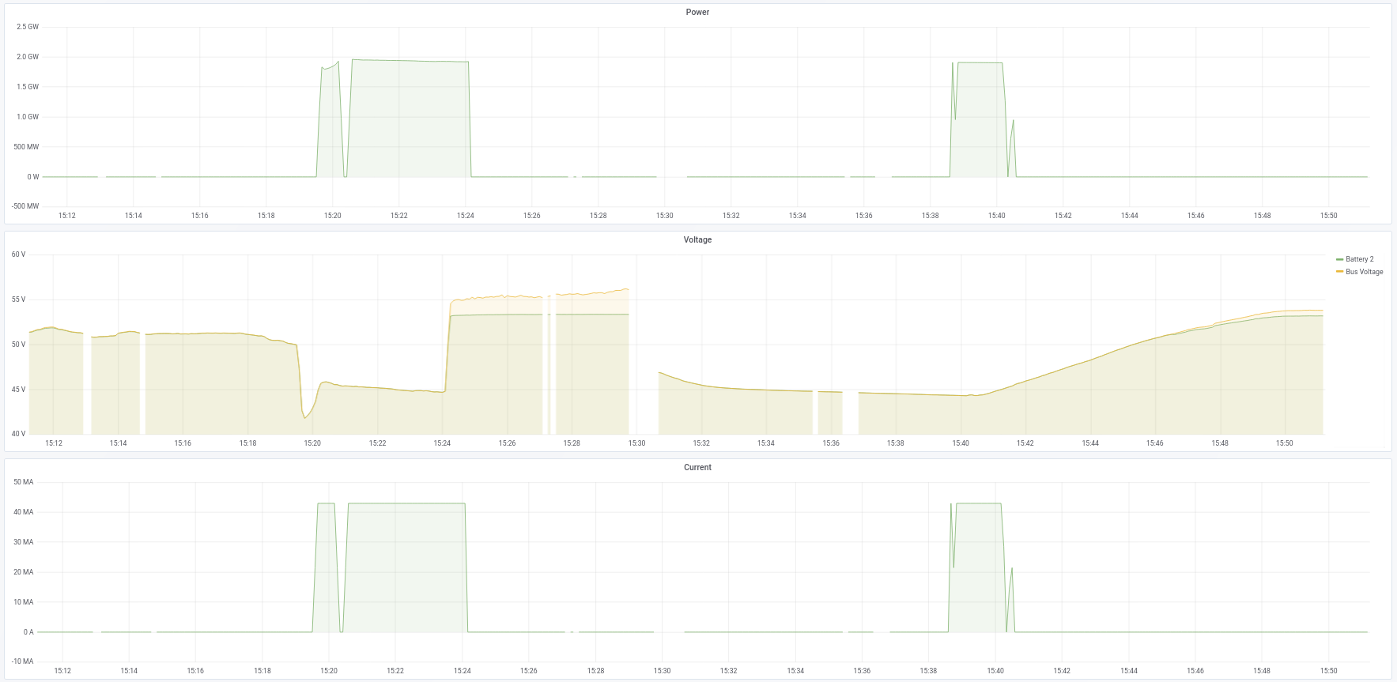The width and height of the screenshot is (1397, 682).
Task: Click the 40 MA label on Current axis
Action: tap(24, 512)
